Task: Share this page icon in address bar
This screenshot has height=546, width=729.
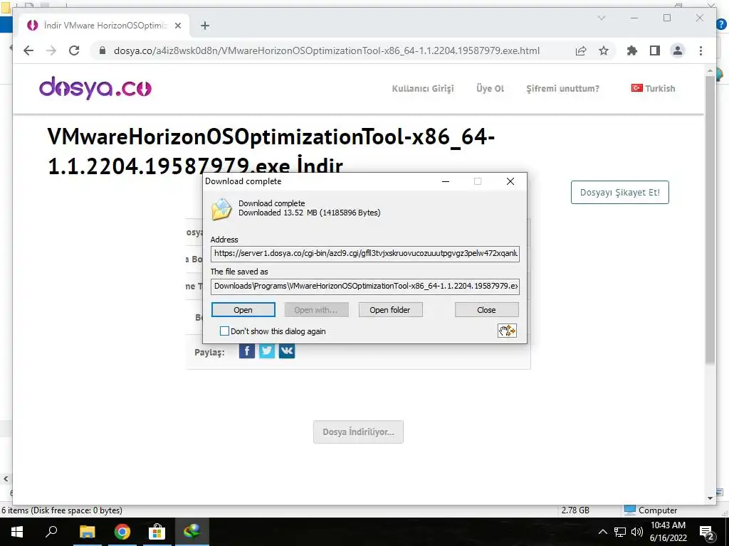Action: click(581, 50)
